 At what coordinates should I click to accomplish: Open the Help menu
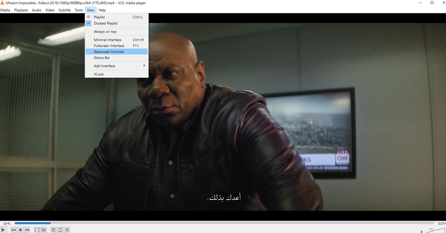tap(102, 10)
